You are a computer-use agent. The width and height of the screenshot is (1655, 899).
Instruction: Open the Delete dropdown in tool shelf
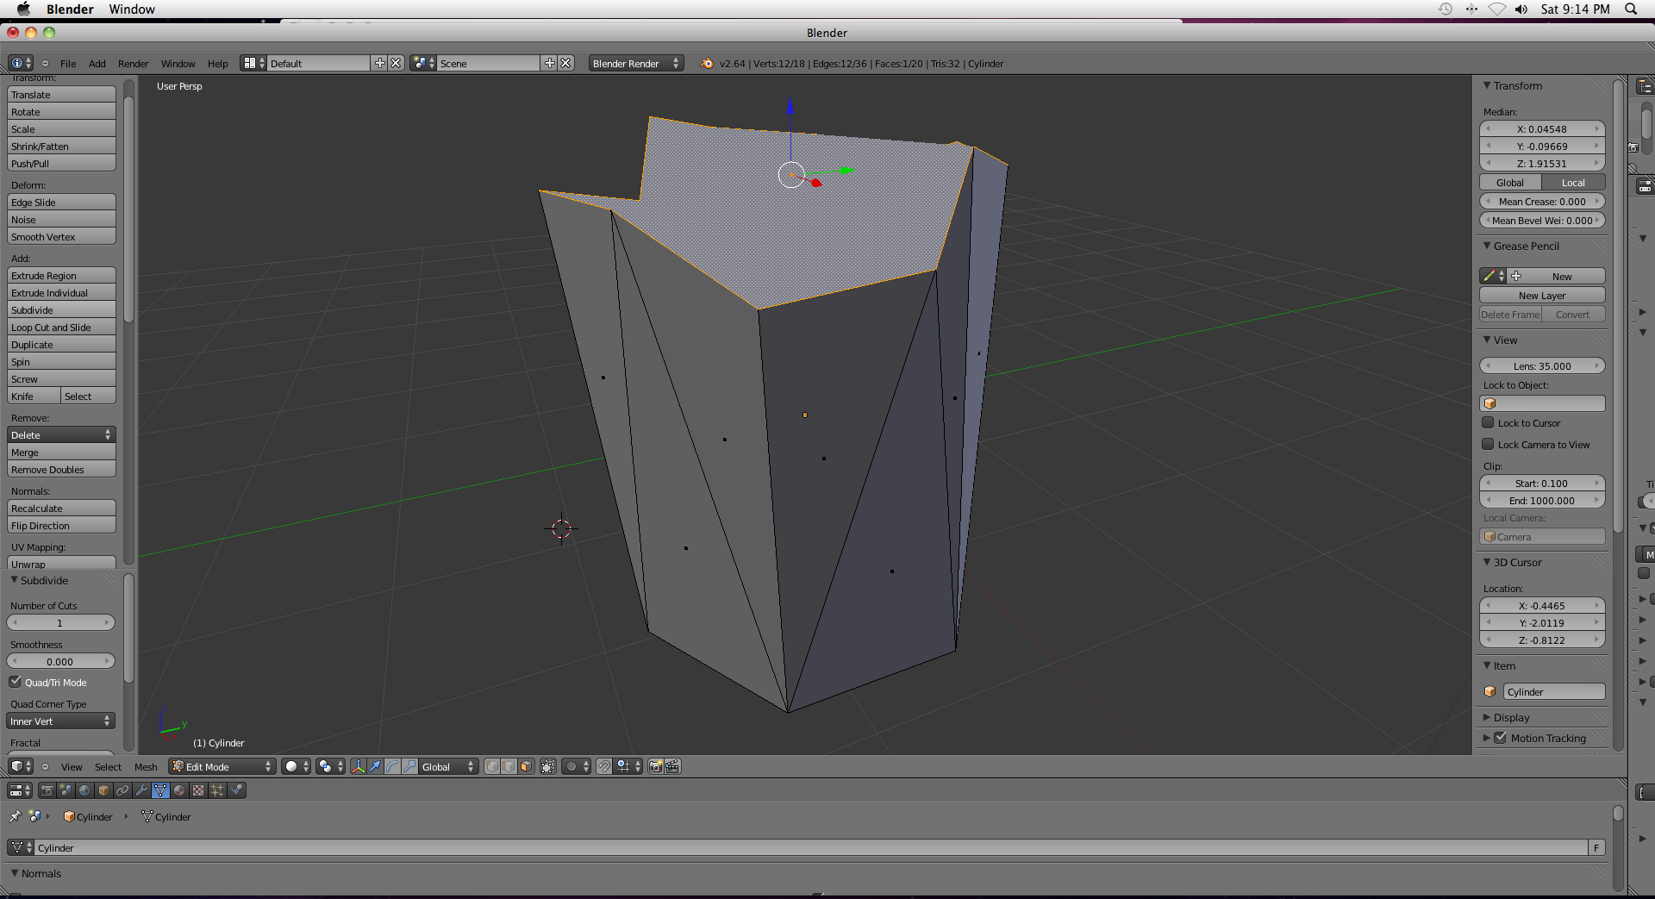[61, 435]
